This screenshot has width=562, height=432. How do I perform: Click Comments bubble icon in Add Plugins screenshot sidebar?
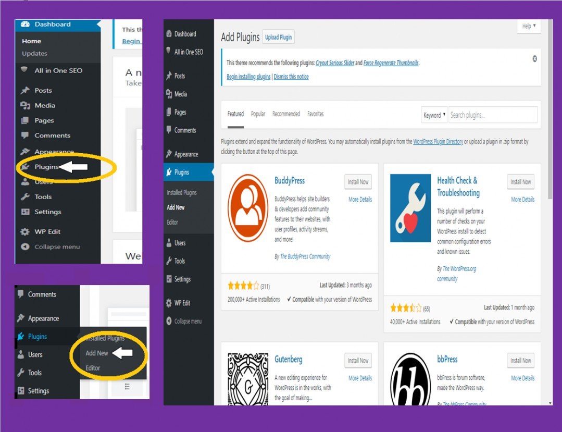click(x=169, y=130)
